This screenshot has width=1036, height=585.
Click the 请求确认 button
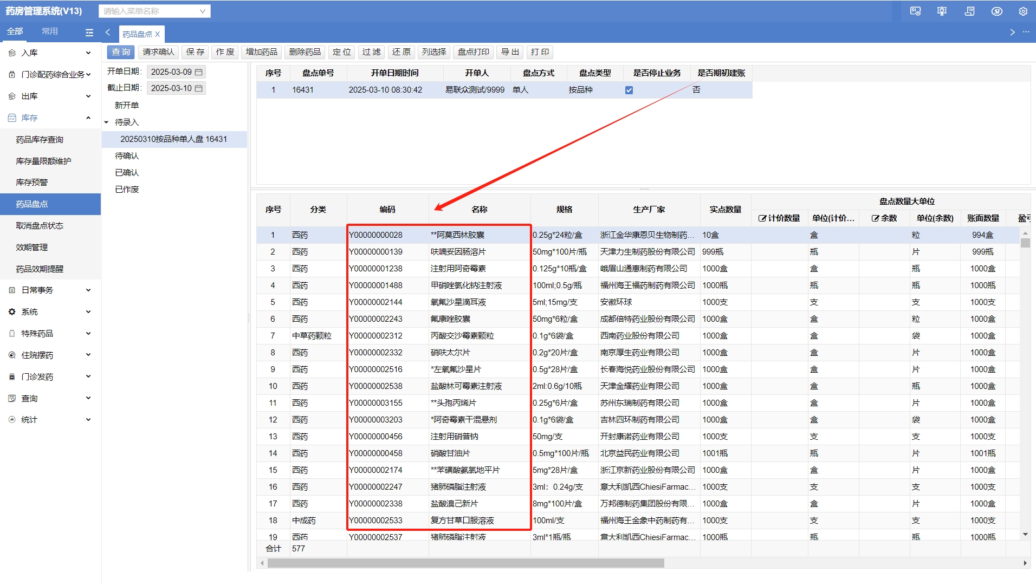click(x=158, y=52)
